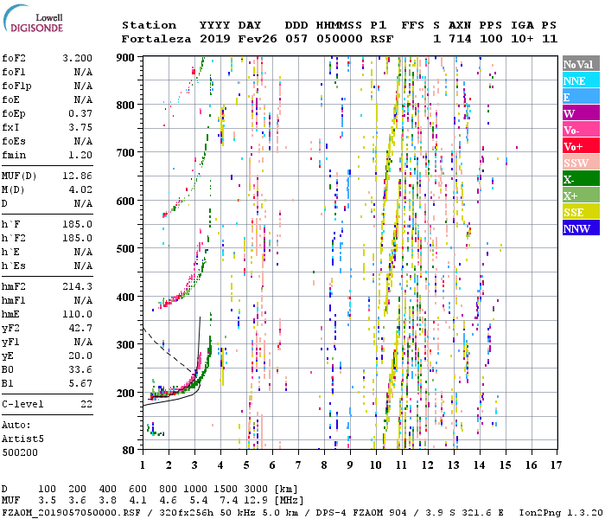Click the foF1 parameter label
This screenshot has height=519, width=605.
[x=14, y=72]
